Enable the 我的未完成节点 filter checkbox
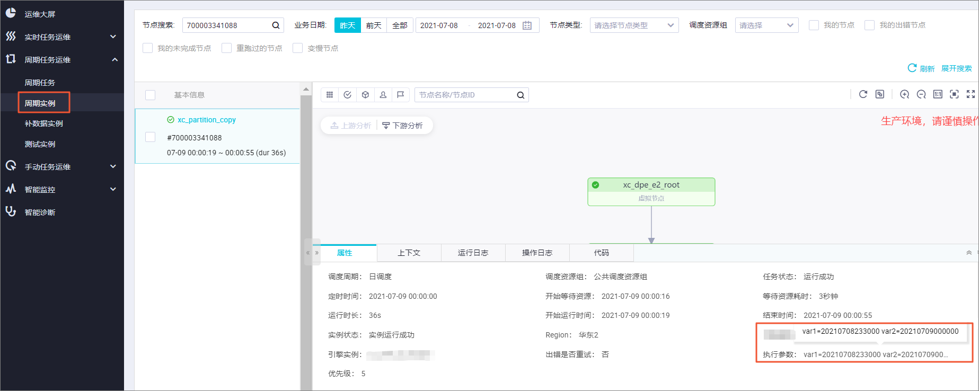979x391 pixels. click(x=147, y=48)
